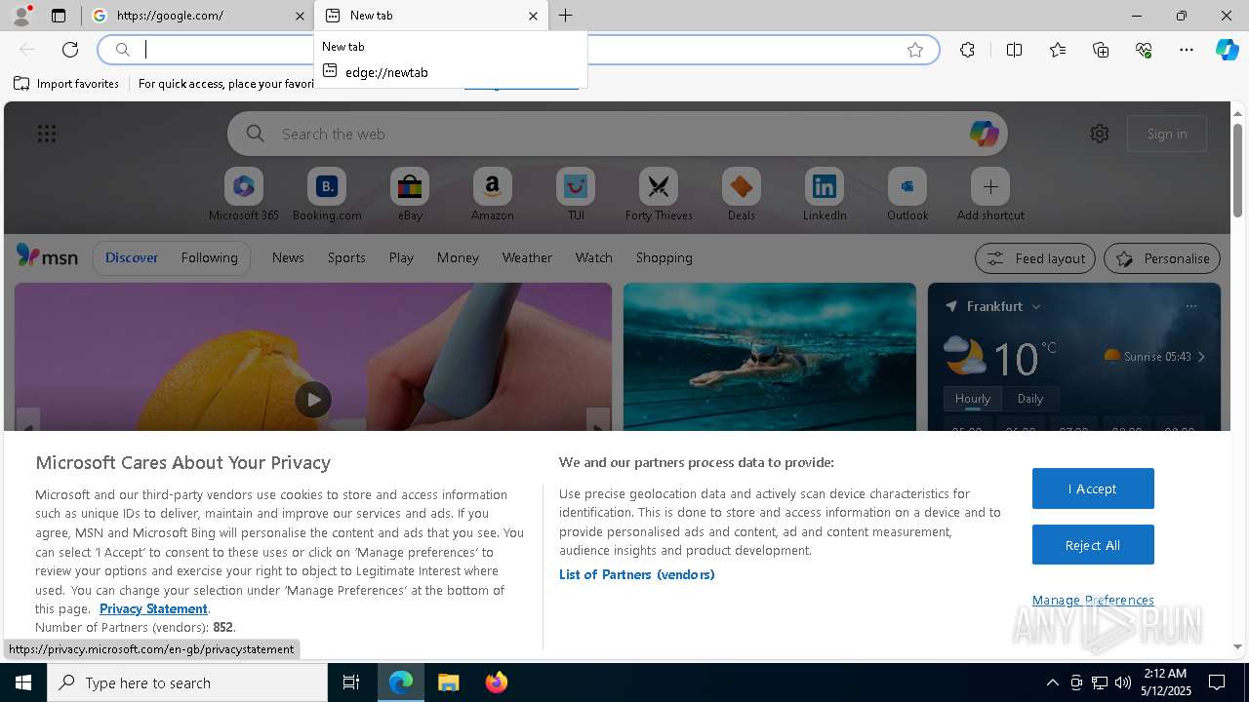Open File Explorer from taskbar

pyautogui.click(x=448, y=682)
